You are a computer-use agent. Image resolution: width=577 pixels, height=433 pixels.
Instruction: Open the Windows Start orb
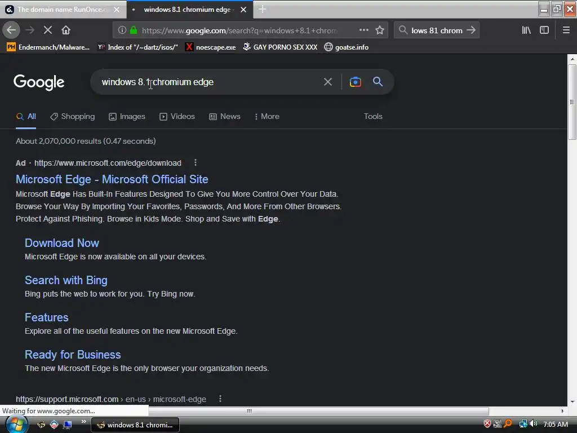pos(16,425)
